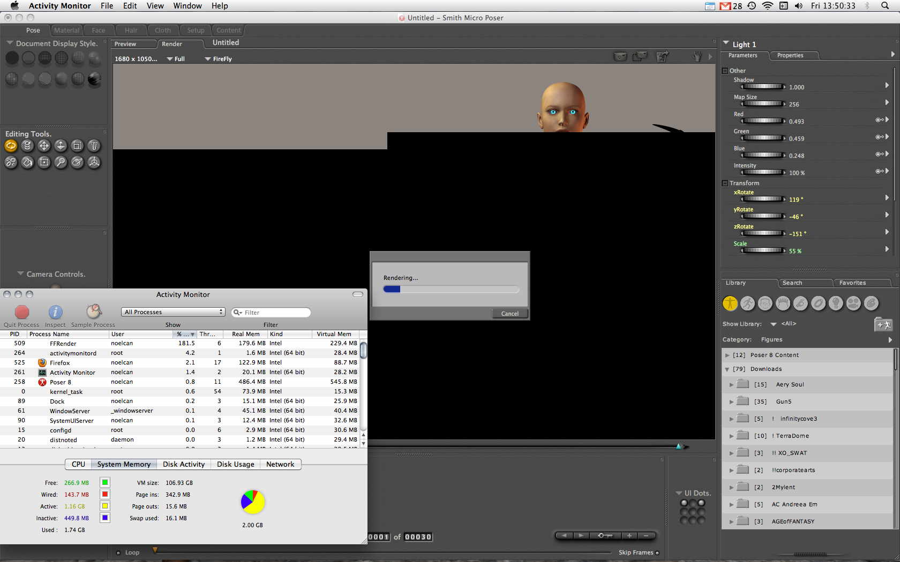Cancel the rendering progress dialog
The width and height of the screenshot is (900, 562).
coord(509,314)
